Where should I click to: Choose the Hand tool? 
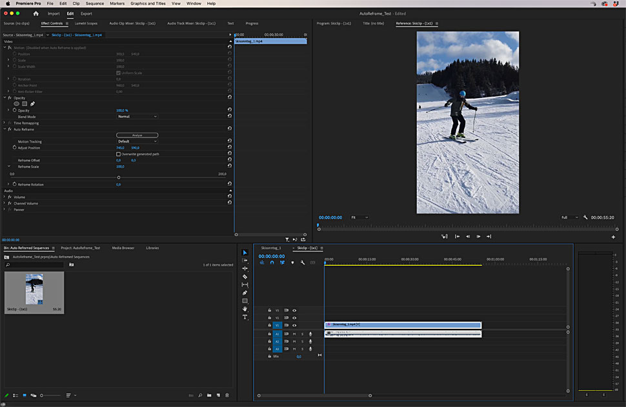[245, 309]
